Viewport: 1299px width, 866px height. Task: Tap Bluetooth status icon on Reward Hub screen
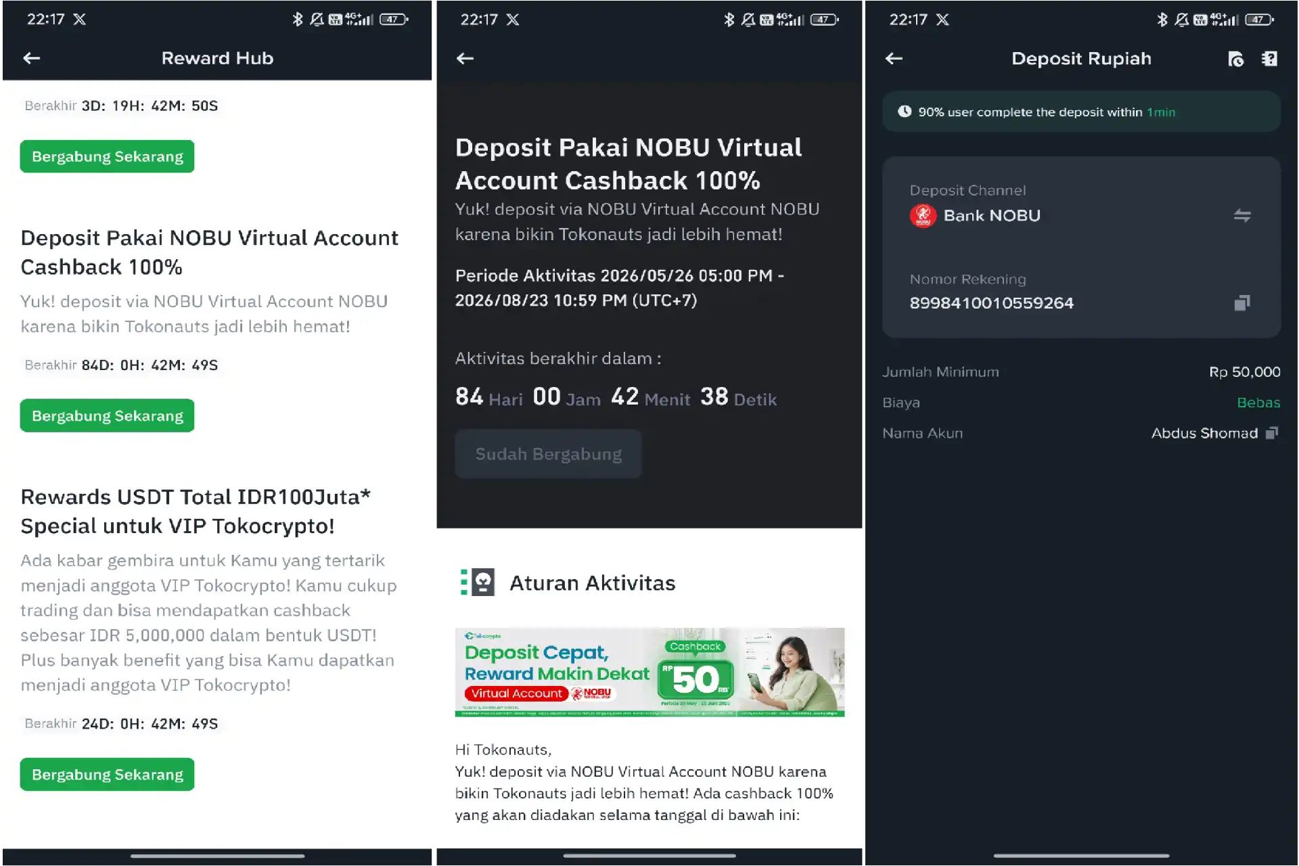click(x=297, y=19)
